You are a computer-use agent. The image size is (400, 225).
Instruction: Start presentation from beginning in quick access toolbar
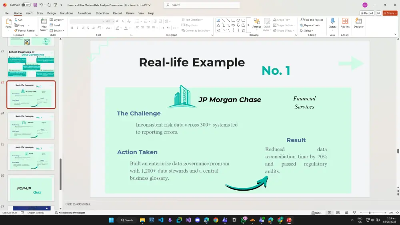tap(55, 5)
